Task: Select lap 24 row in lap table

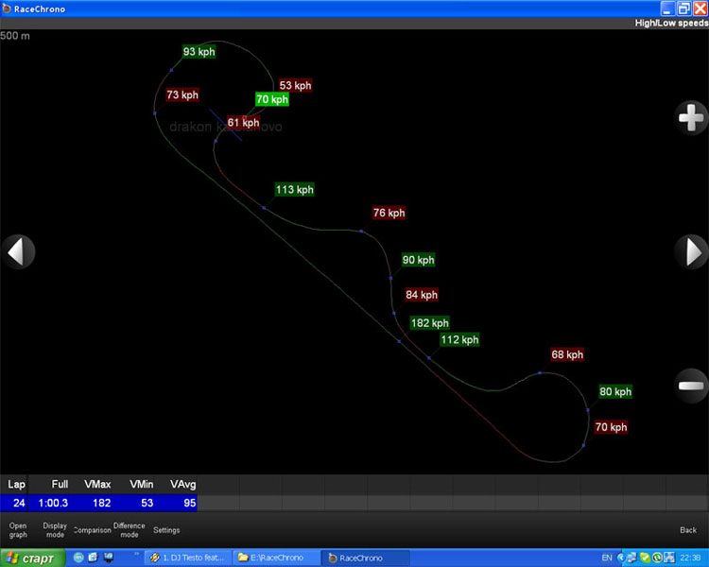Action: point(99,503)
